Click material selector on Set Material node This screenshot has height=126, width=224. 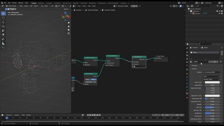[139, 66]
